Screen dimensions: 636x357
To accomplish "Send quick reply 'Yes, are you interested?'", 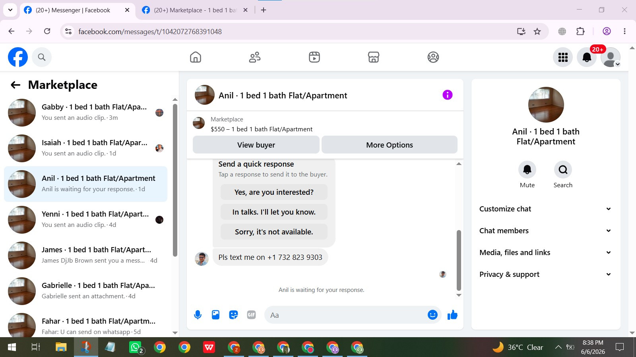I will point(274,192).
